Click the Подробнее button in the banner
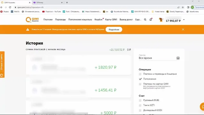 pos(114,30)
